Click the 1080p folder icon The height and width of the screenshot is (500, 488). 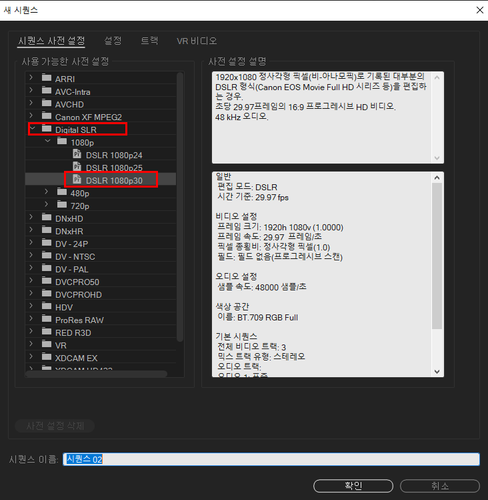(62, 141)
